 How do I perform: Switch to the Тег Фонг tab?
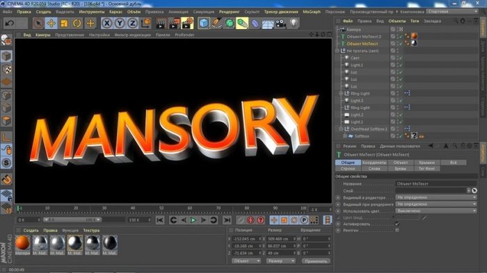tap(426, 168)
